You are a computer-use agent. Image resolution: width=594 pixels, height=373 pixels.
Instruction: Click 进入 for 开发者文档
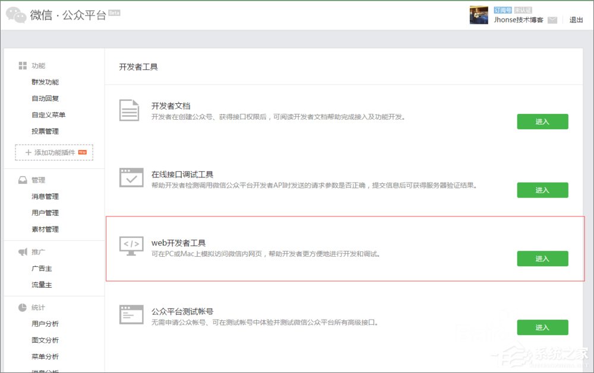click(542, 122)
